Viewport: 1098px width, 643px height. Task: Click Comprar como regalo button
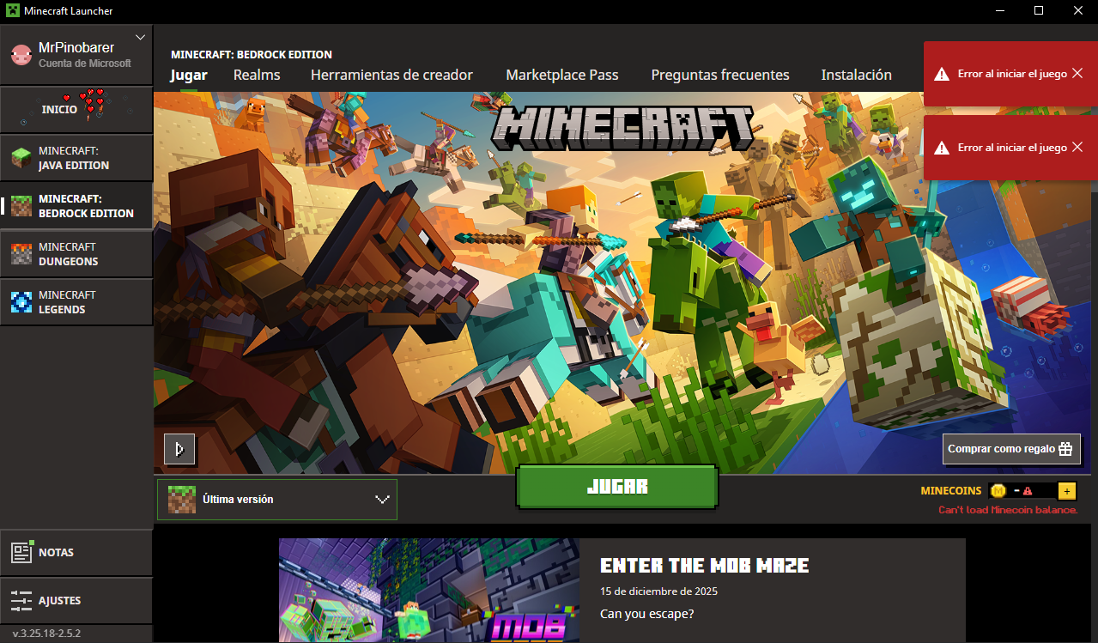pyautogui.click(x=1011, y=449)
